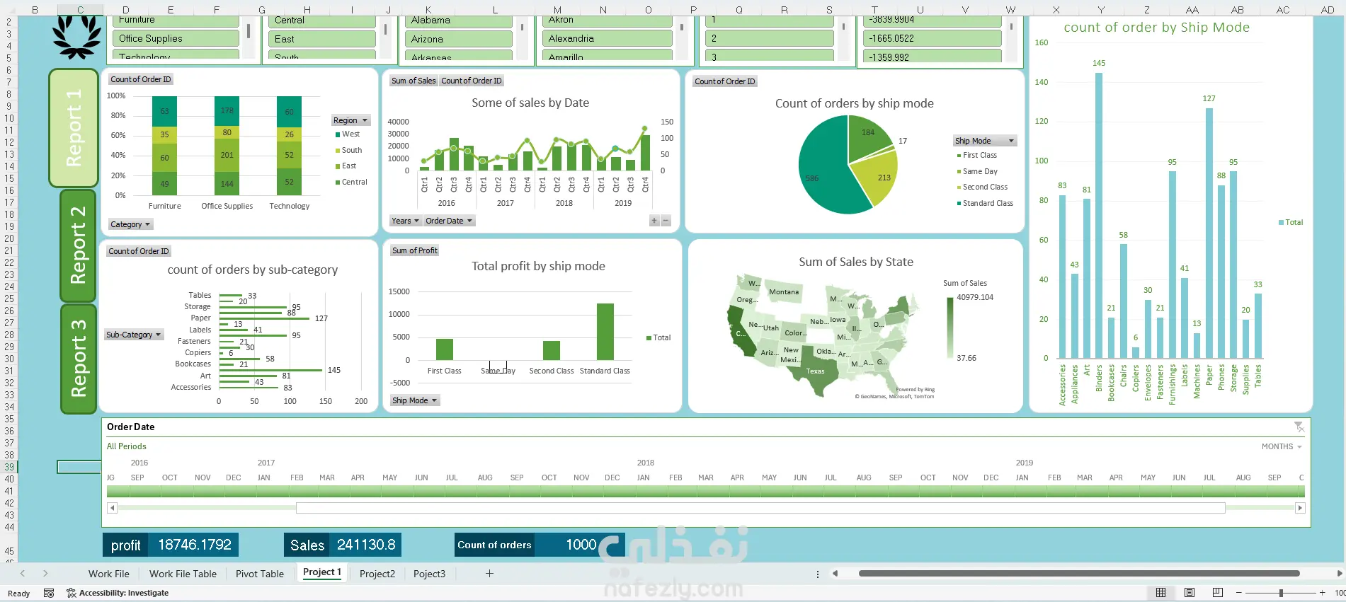
Task: Open the Region legend filter dropdown
Action: [x=351, y=120]
